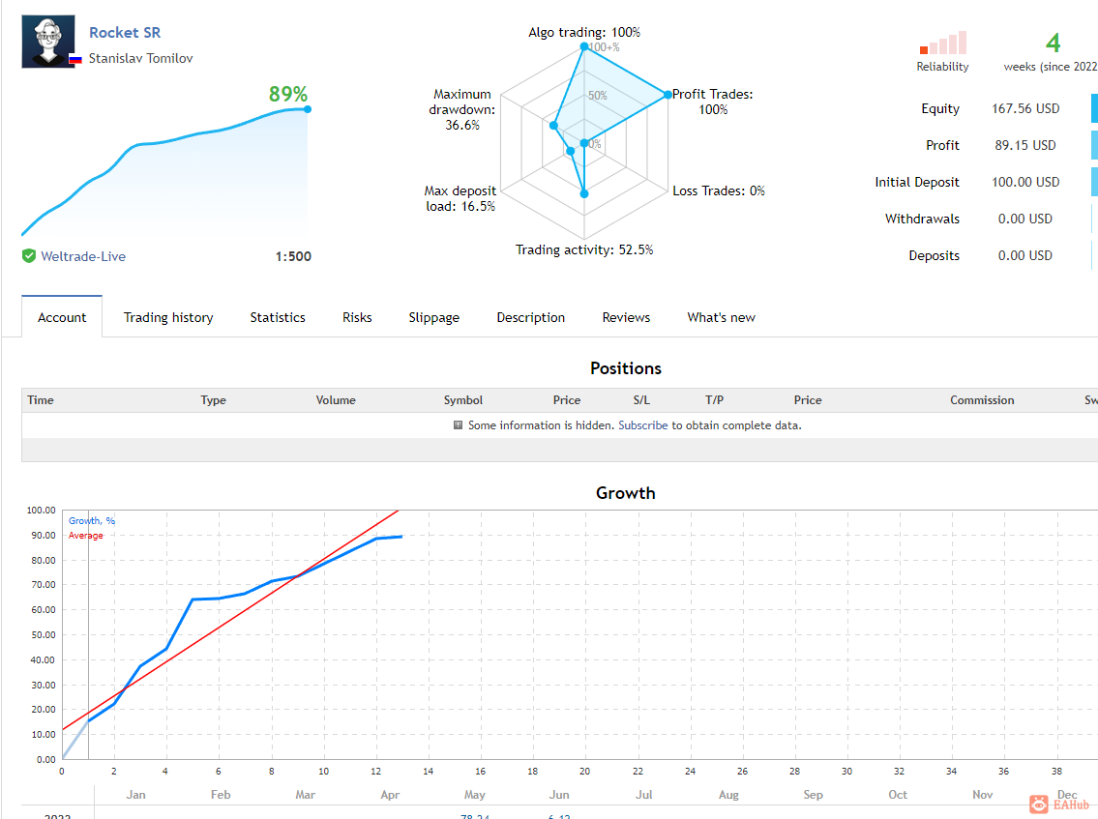Sort positions by Time column

[41, 399]
